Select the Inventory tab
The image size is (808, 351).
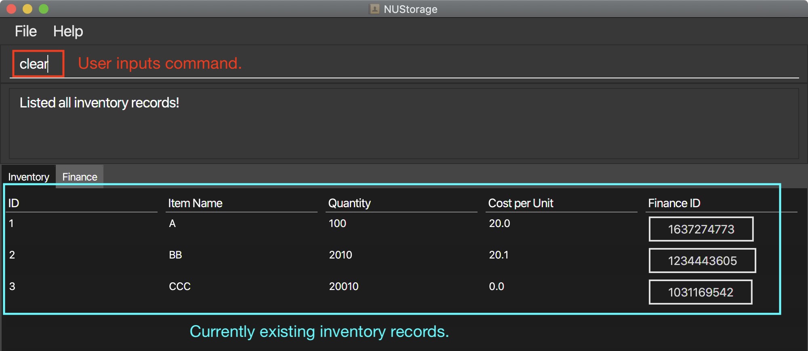pyautogui.click(x=29, y=177)
